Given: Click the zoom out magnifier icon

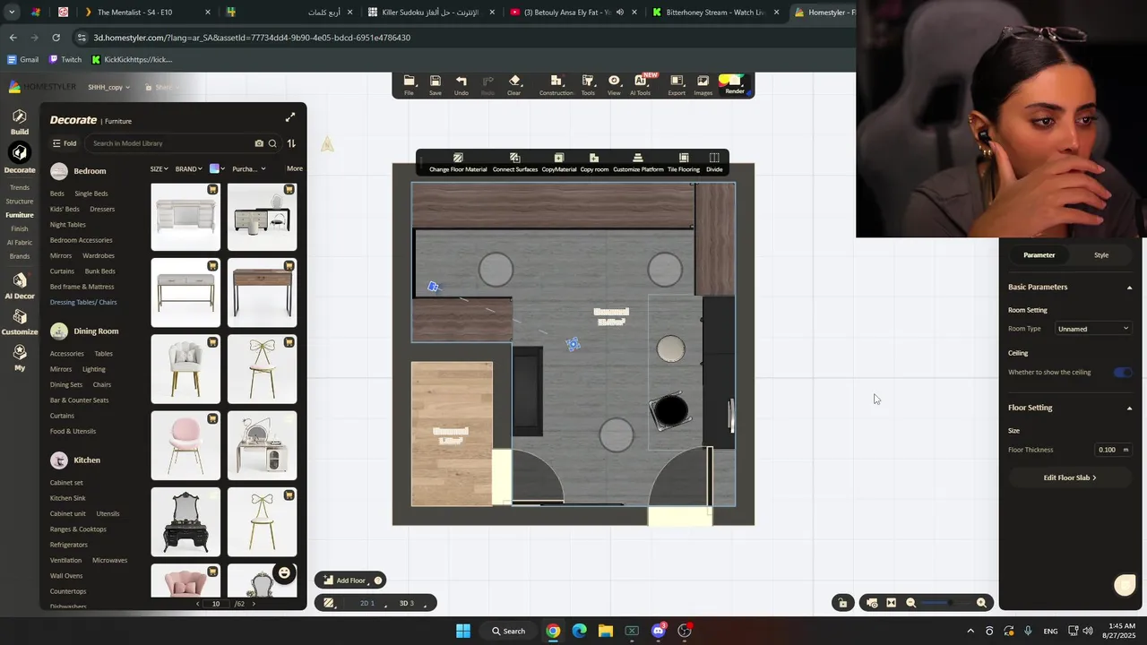Looking at the screenshot, I should tap(911, 603).
